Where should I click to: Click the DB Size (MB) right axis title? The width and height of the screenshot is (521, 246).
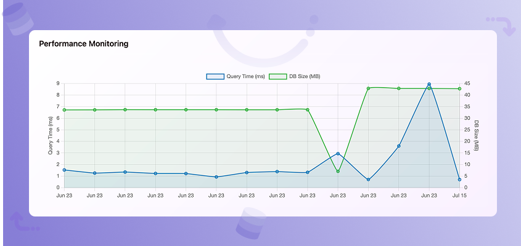(x=476, y=135)
